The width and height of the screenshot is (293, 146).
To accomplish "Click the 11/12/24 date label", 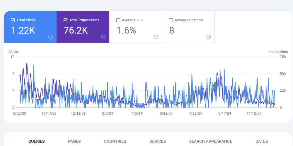I will click(254, 114).
